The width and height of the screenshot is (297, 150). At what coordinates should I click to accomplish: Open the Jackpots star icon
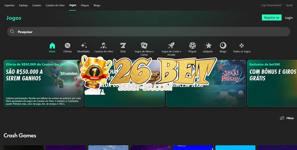point(208,46)
